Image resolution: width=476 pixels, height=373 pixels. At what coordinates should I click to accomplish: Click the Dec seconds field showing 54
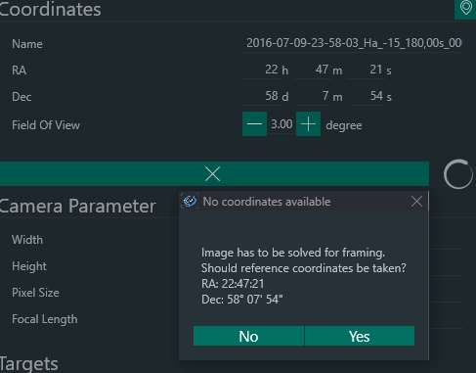click(367, 96)
